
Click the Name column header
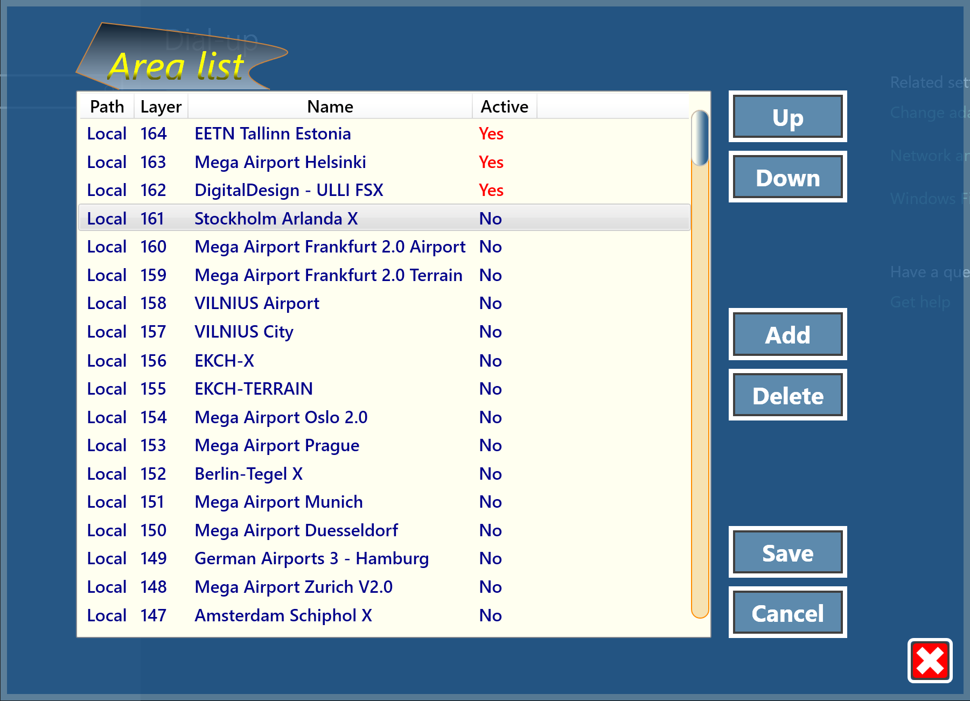pos(330,107)
